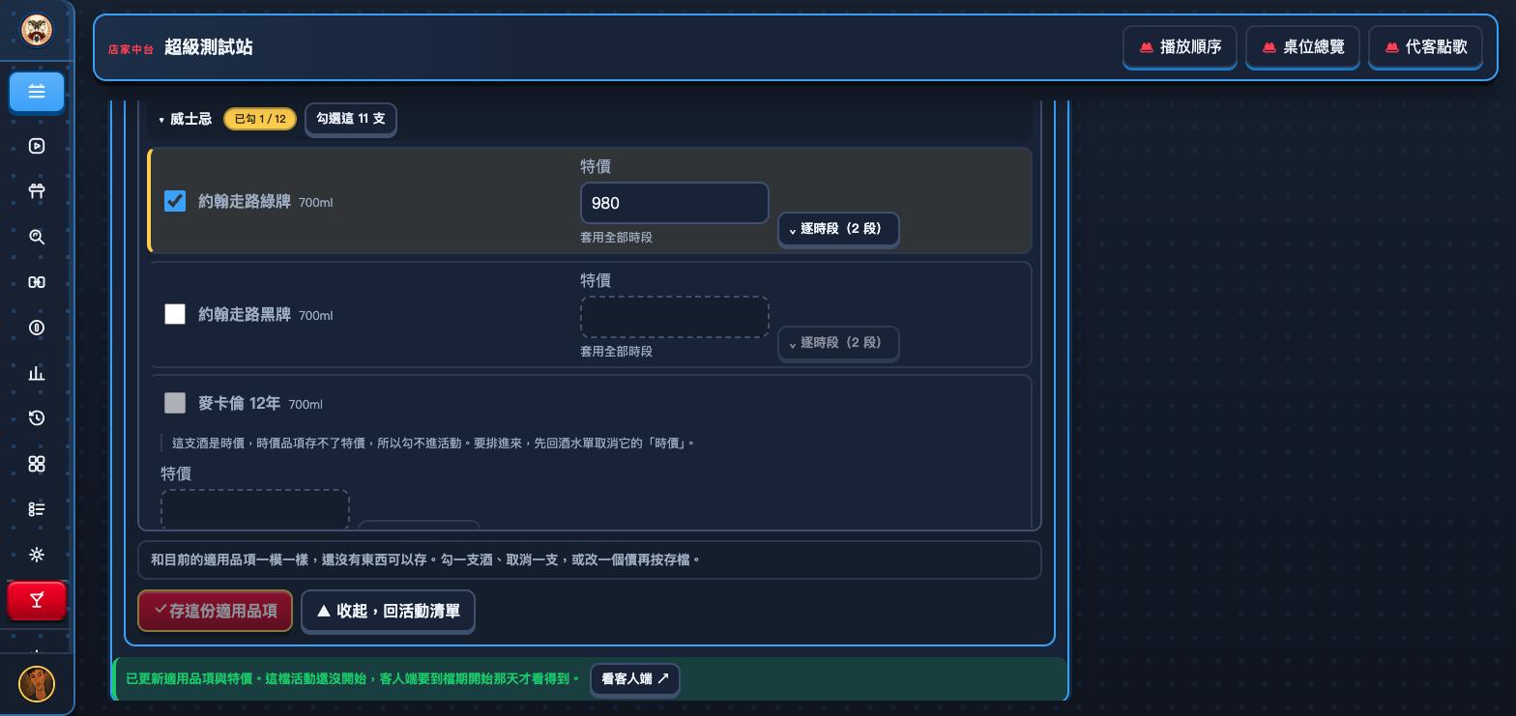Click the 超級測試站 title
This screenshot has height=716, width=1516.
coord(209,47)
